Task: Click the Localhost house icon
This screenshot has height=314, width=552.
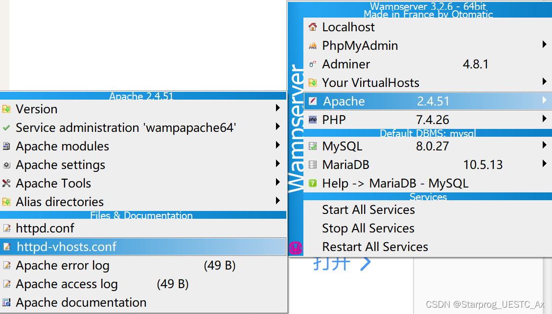Action: tap(313, 27)
